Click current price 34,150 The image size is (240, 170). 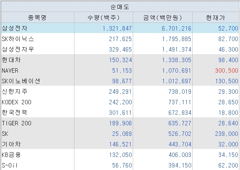pos(228,155)
